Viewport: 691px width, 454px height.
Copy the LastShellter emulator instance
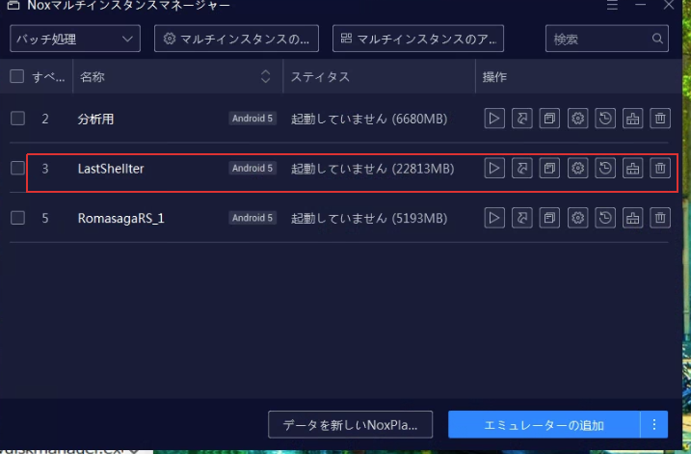[x=549, y=168]
